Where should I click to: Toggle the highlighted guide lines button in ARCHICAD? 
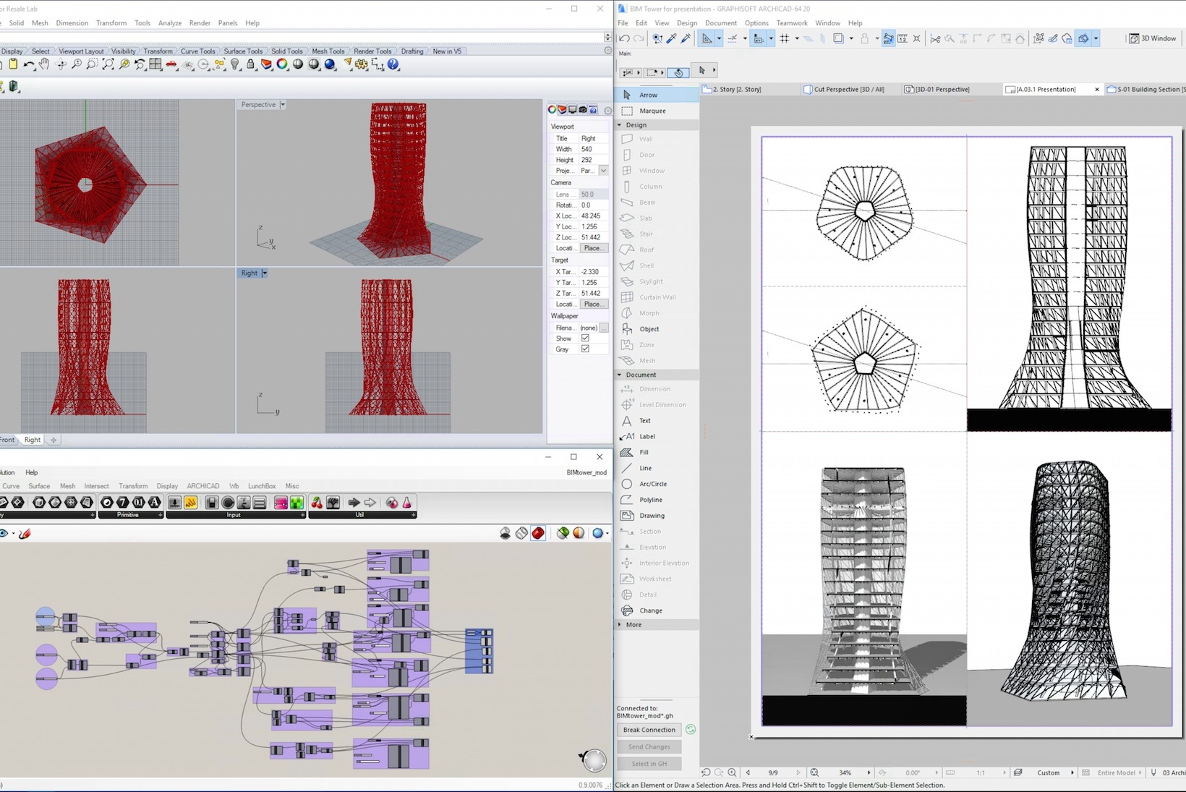707,38
